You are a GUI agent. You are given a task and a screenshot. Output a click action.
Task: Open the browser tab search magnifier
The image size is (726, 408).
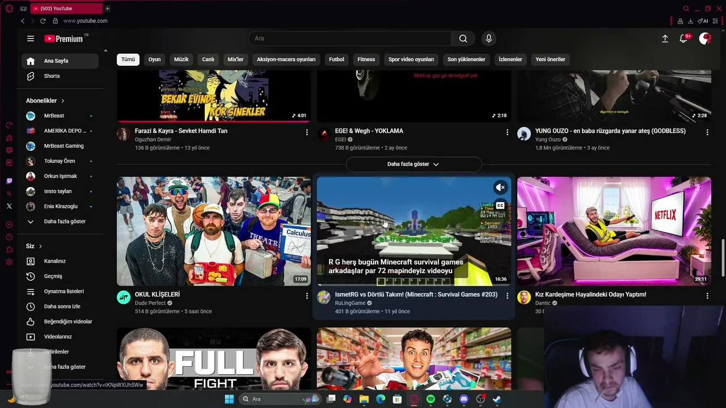[x=686, y=8]
